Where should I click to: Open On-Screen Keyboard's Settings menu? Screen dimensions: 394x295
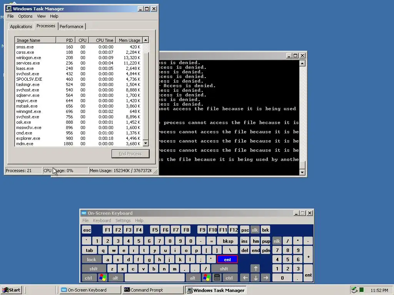coord(123,220)
